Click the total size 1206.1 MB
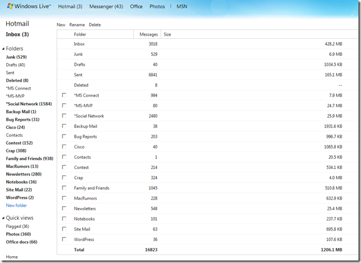The height and width of the screenshot is (263, 361). tap(332, 250)
